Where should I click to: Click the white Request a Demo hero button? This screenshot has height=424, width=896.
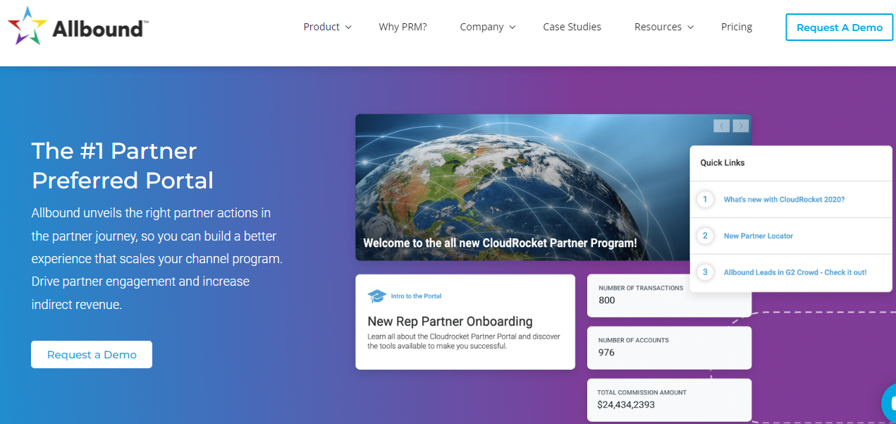pos(92,354)
